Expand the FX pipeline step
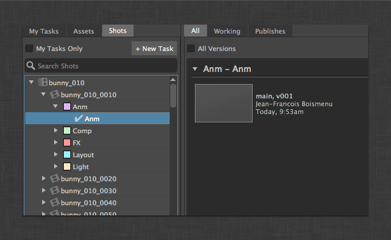The image size is (391, 240). 56,143
